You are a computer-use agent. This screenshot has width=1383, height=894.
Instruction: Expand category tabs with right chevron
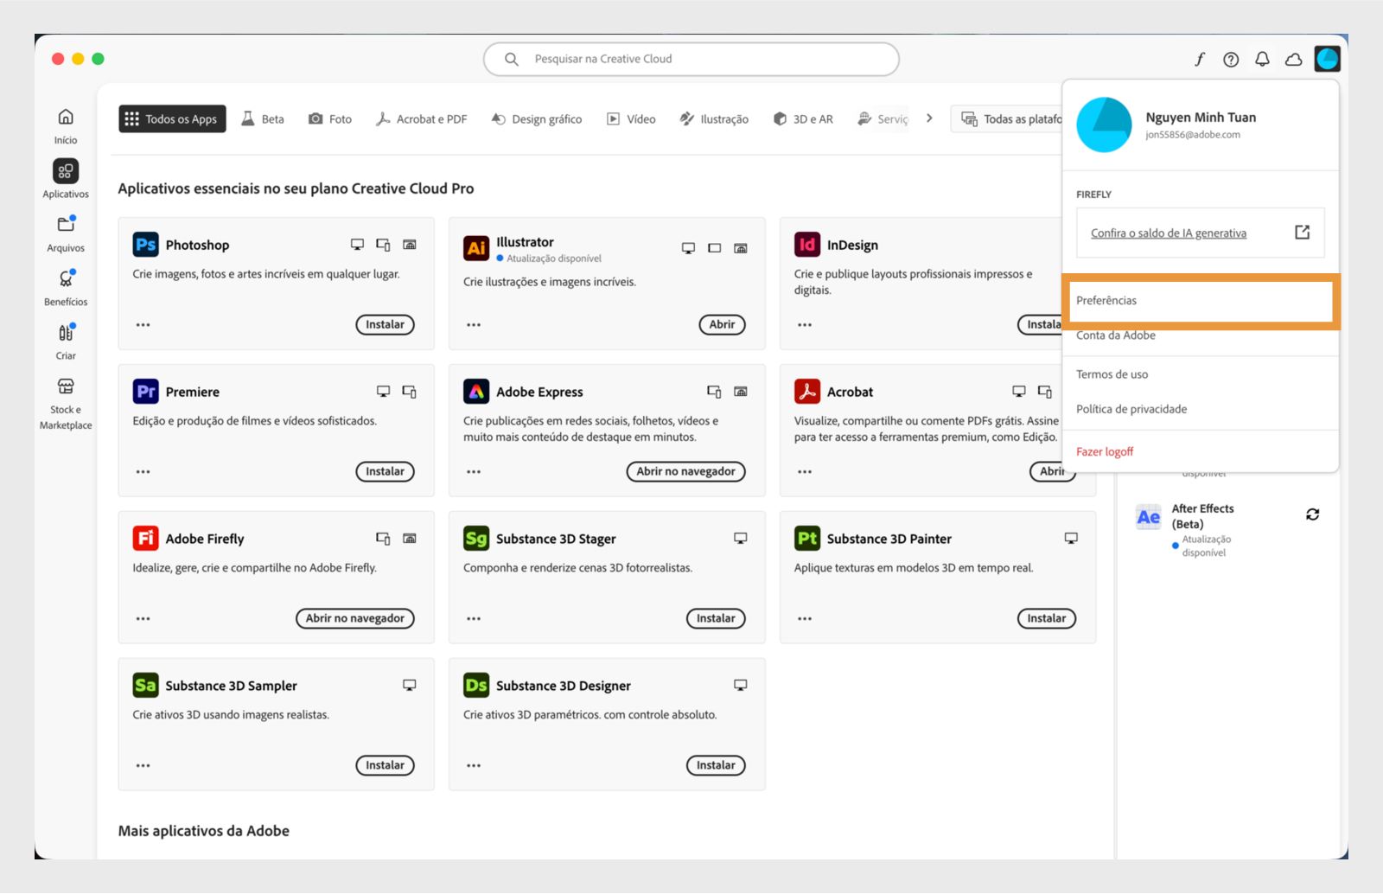(x=929, y=118)
